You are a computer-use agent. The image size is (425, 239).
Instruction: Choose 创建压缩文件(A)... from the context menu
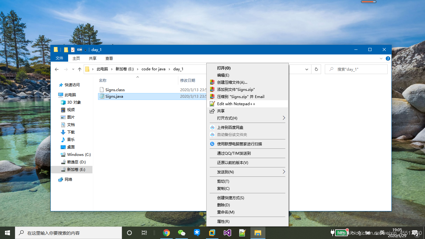pos(248,82)
